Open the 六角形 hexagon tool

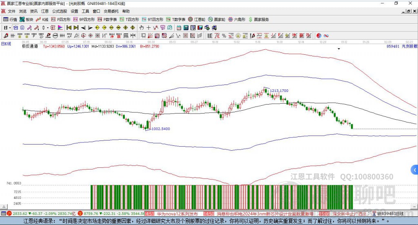point(237,19)
